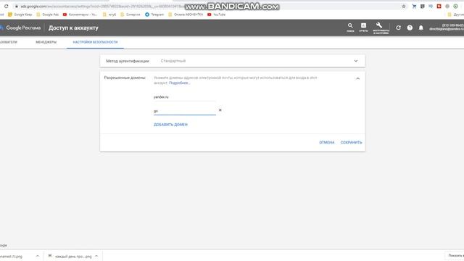Open the Reports chart icon
The image size is (464, 261).
(x=363, y=28)
